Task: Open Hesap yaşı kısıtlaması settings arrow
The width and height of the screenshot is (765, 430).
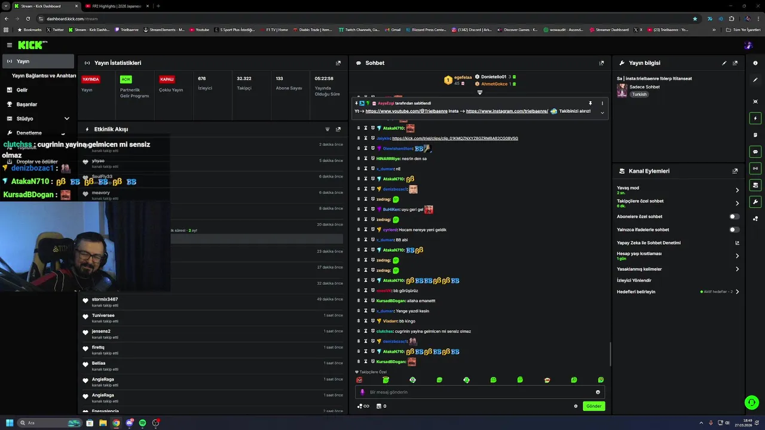Action: [737, 256]
